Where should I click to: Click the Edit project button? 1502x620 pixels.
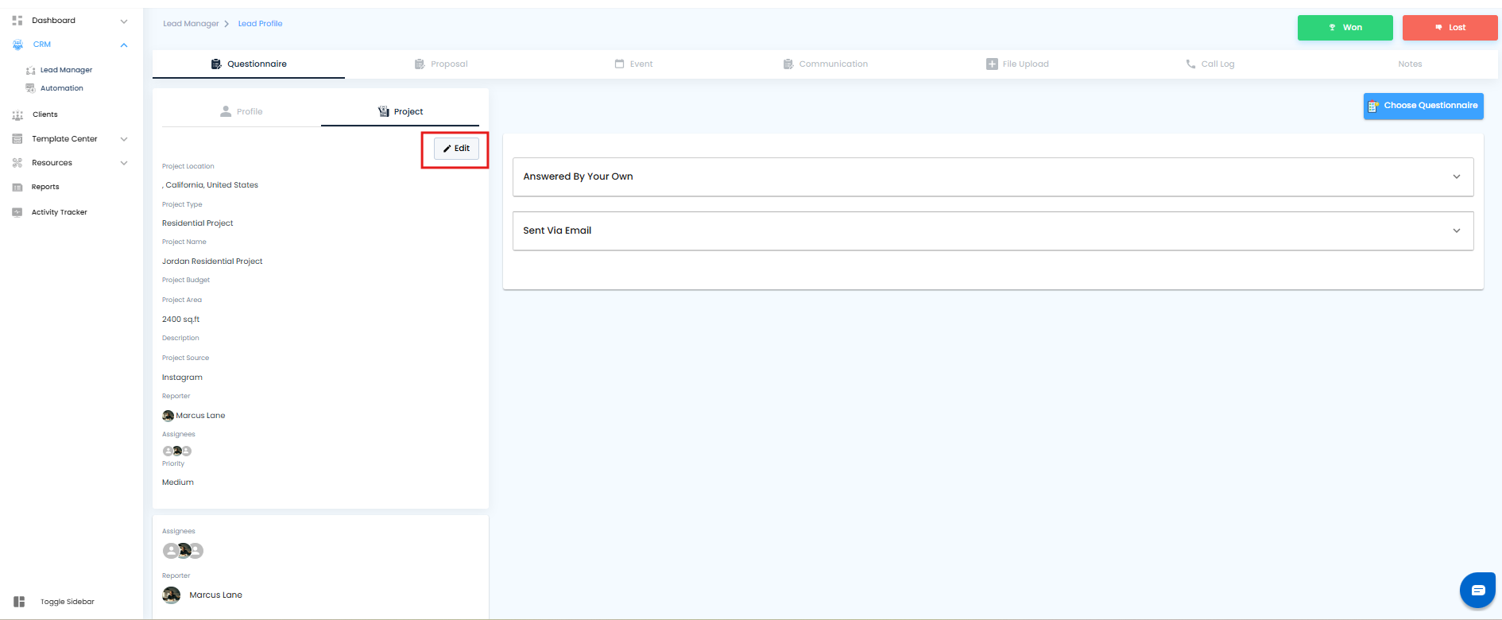coord(456,149)
